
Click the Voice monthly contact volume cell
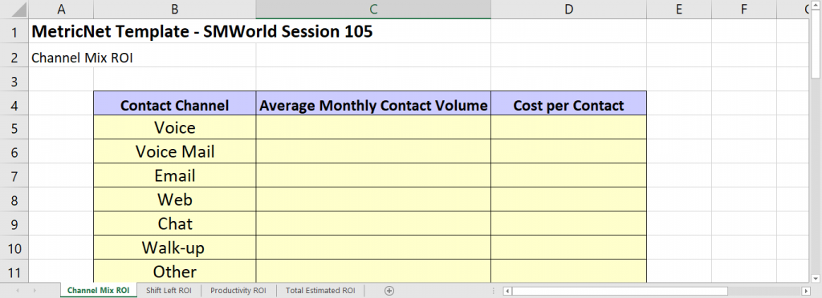pos(373,127)
